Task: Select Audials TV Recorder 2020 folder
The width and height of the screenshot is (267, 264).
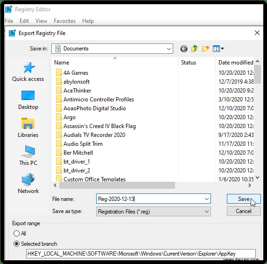Action: click(94, 135)
